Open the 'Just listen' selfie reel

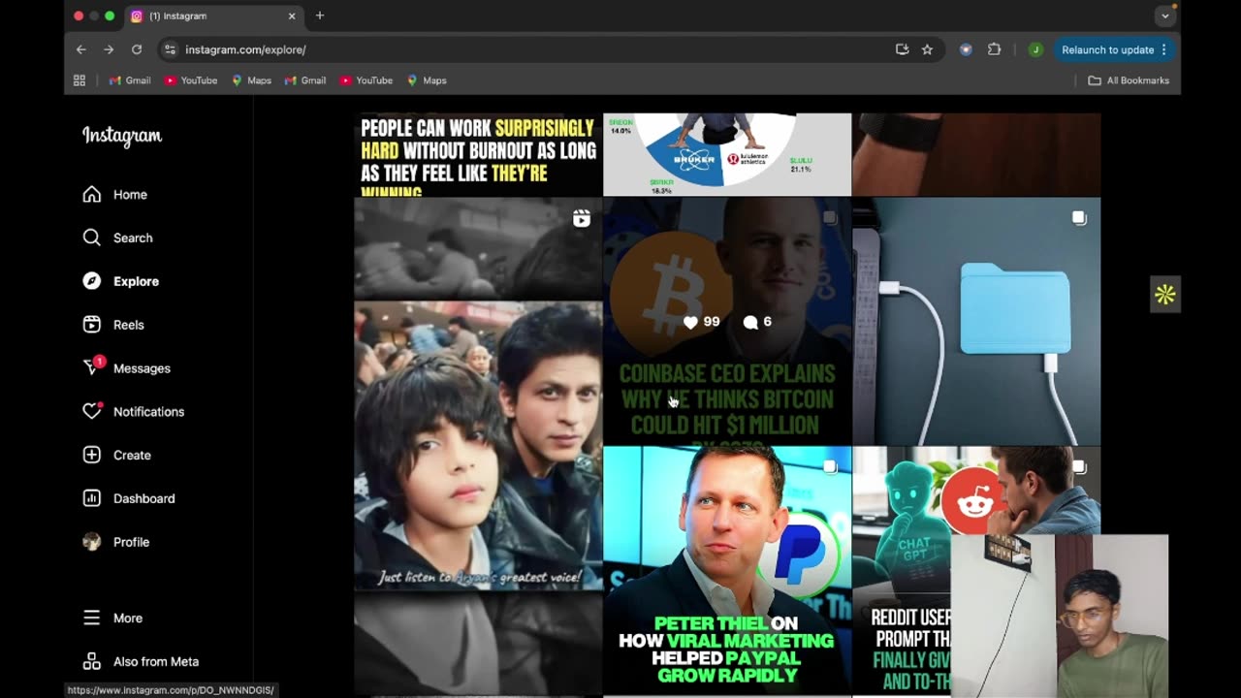[x=478, y=446]
